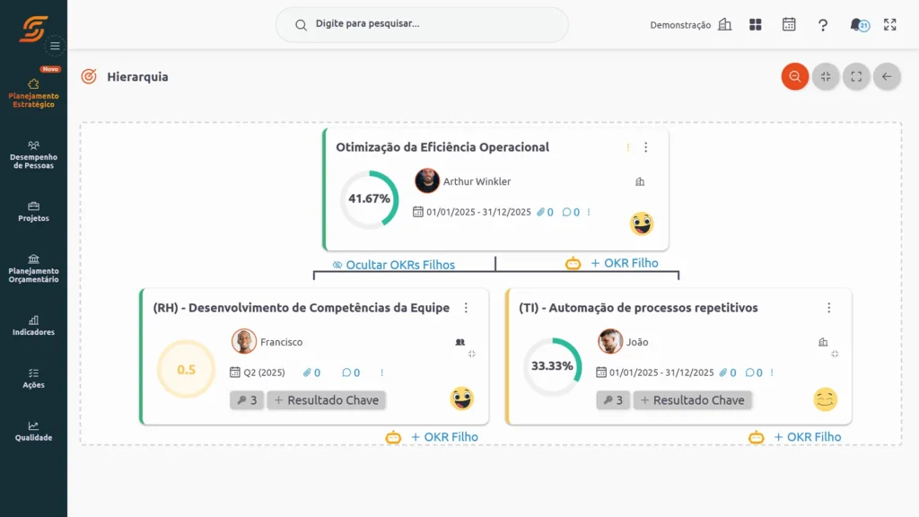The height and width of the screenshot is (517, 919).
Task: Click the magnifier icon in search bar
Action: (x=301, y=24)
